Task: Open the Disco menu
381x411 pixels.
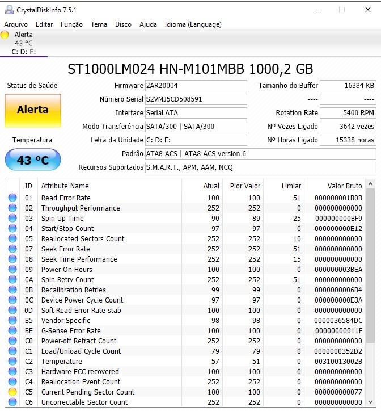Action: pos(123,24)
